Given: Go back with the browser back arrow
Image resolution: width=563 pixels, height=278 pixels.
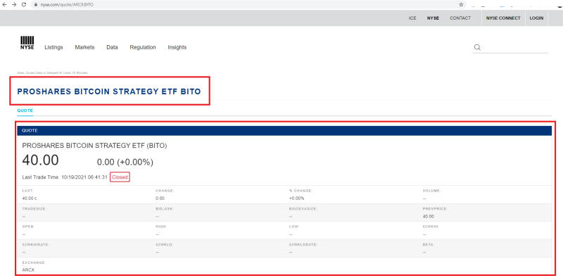Looking at the screenshot, I should pos(5,5).
